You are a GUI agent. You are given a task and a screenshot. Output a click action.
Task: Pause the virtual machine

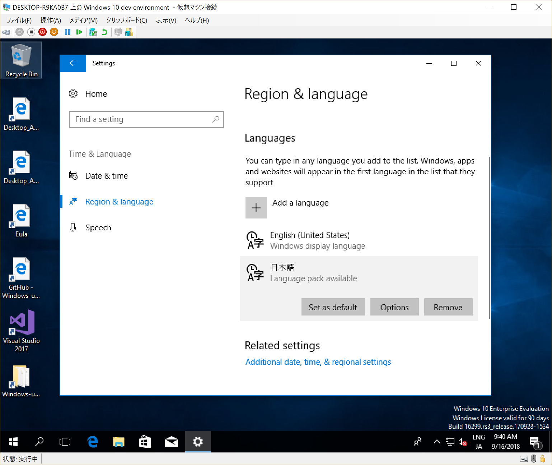click(67, 32)
